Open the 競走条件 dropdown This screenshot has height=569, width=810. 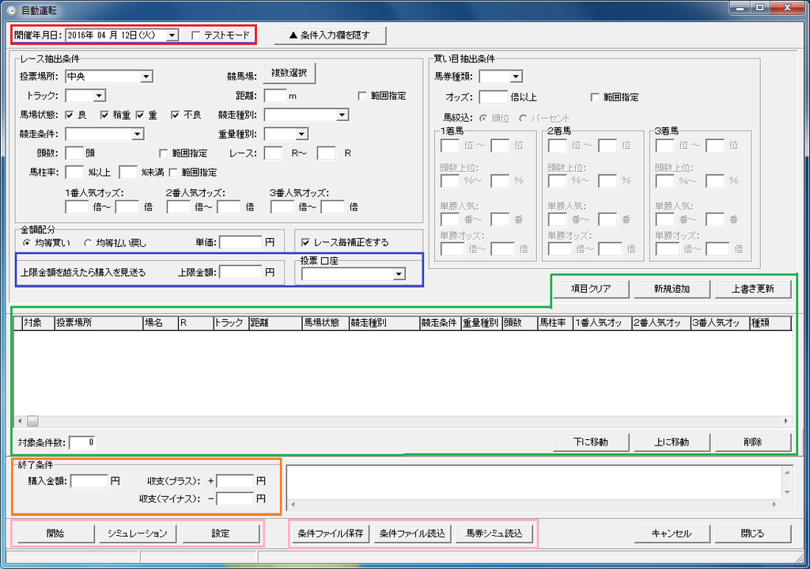[138, 135]
